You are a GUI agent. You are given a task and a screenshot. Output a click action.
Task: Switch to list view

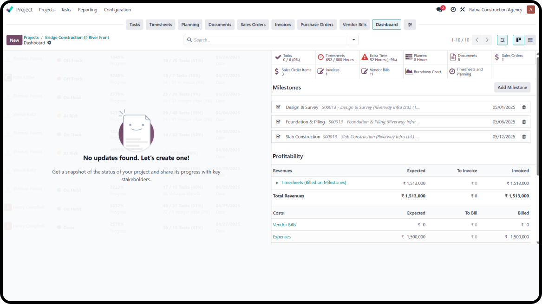(530, 40)
